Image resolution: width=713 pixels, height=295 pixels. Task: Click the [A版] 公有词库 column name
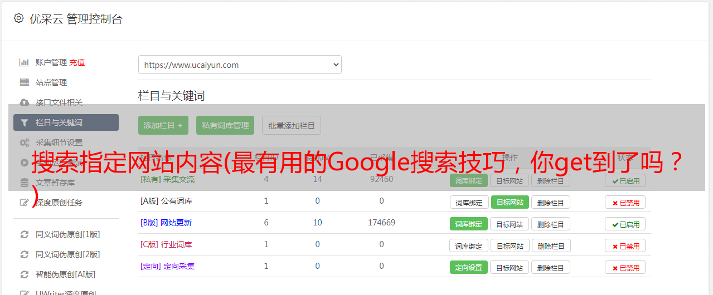[166, 201]
